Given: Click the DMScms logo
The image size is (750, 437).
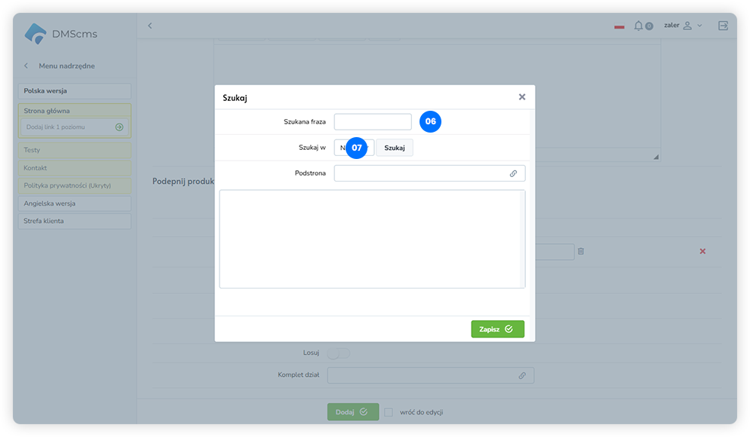Looking at the screenshot, I should pyautogui.click(x=61, y=34).
